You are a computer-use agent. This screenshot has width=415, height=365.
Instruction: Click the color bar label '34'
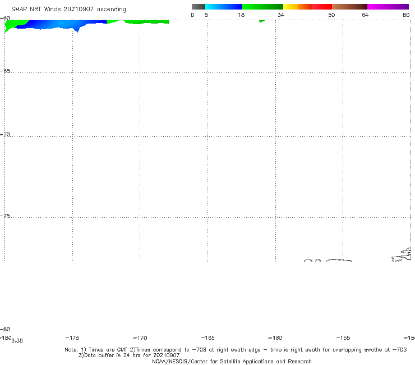281,15
